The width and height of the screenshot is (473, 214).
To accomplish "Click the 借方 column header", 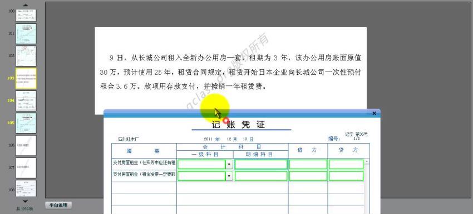I will [307, 150].
